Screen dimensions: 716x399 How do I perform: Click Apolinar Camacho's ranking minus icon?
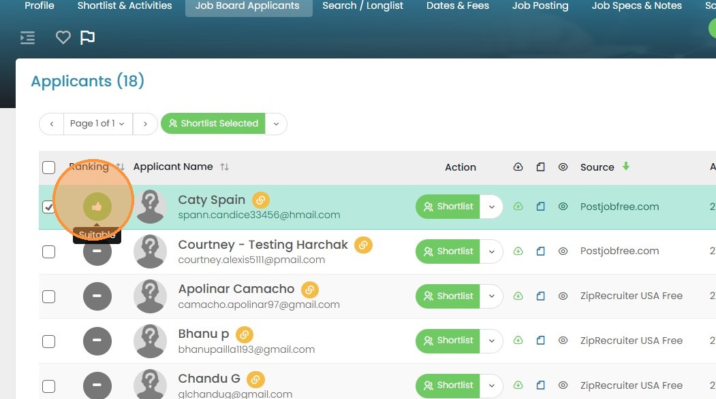point(97,296)
